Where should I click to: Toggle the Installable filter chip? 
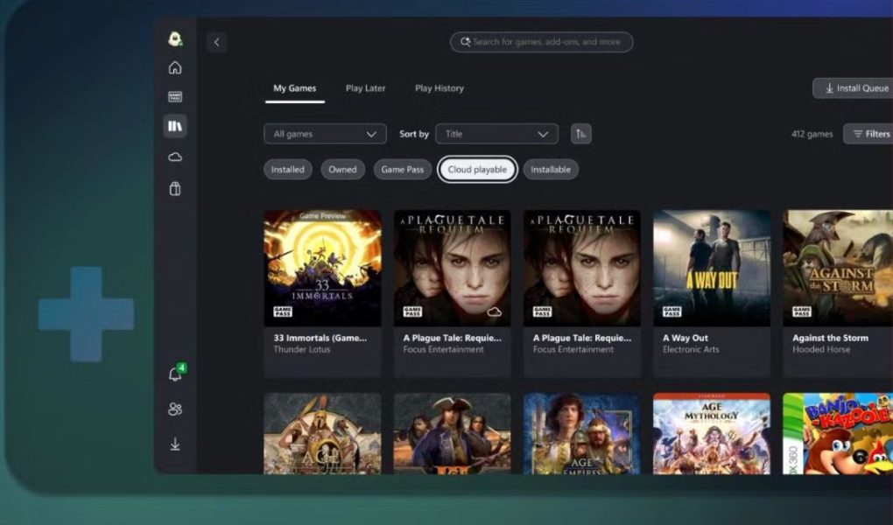coord(551,169)
